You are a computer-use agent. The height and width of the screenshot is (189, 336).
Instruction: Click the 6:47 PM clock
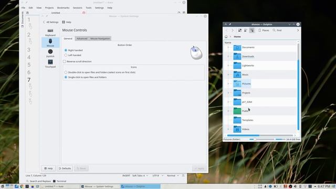pos(323,186)
